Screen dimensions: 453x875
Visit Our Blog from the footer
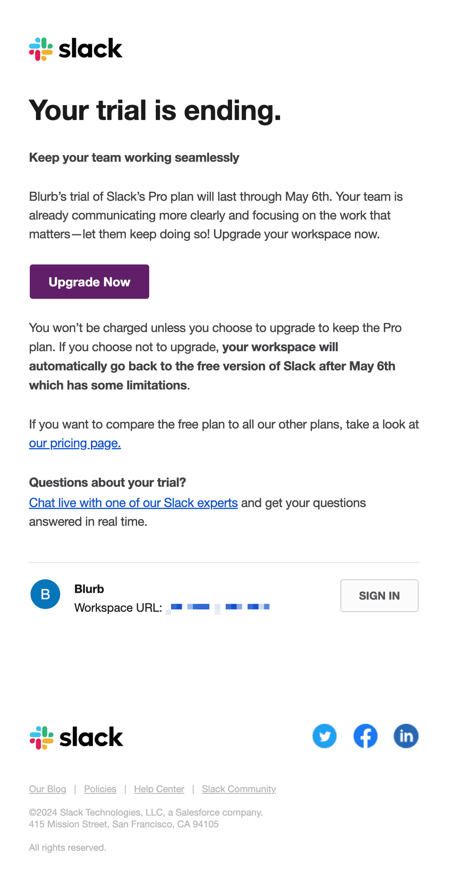pyautogui.click(x=47, y=789)
